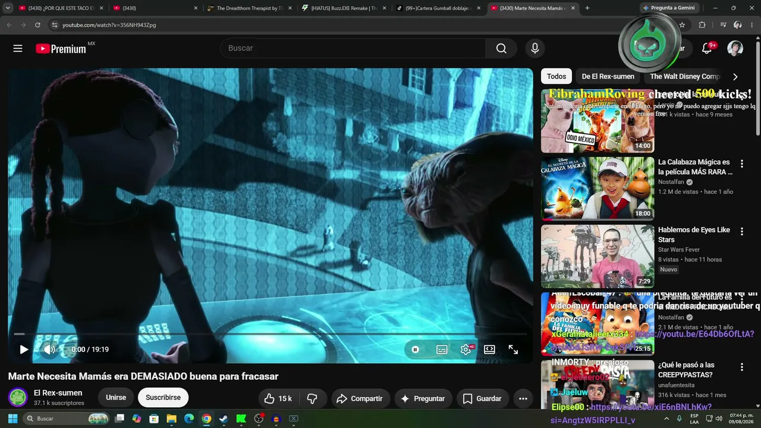Open the Windows Start menu
The image size is (761, 428).
[12, 418]
